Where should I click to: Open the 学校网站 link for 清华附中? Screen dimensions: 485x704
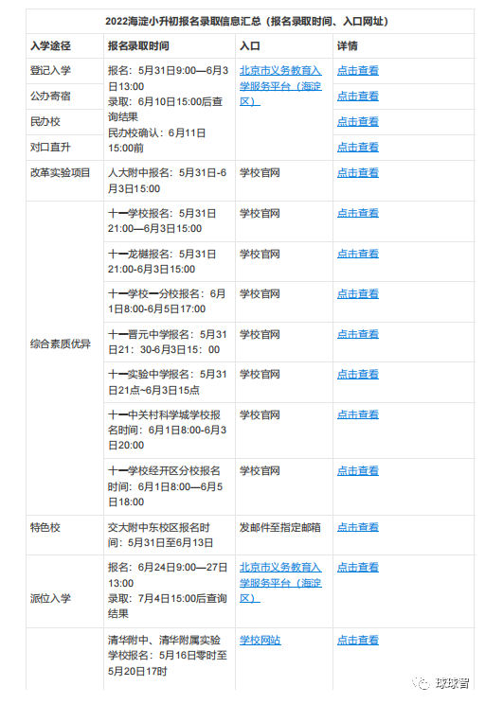click(260, 641)
